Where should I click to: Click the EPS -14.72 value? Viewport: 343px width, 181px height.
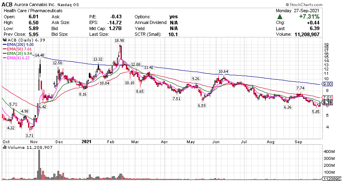click(114, 22)
